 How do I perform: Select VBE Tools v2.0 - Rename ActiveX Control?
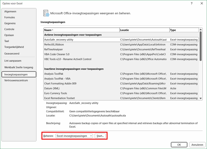click(121, 59)
